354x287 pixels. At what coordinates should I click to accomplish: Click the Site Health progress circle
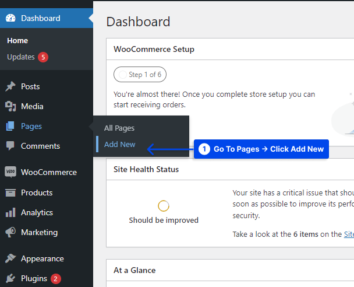coord(164,206)
